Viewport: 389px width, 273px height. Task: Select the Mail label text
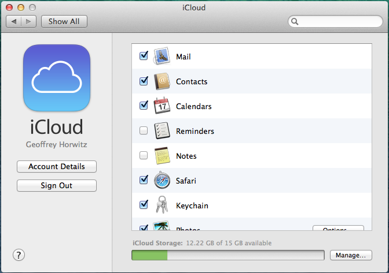(x=184, y=57)
